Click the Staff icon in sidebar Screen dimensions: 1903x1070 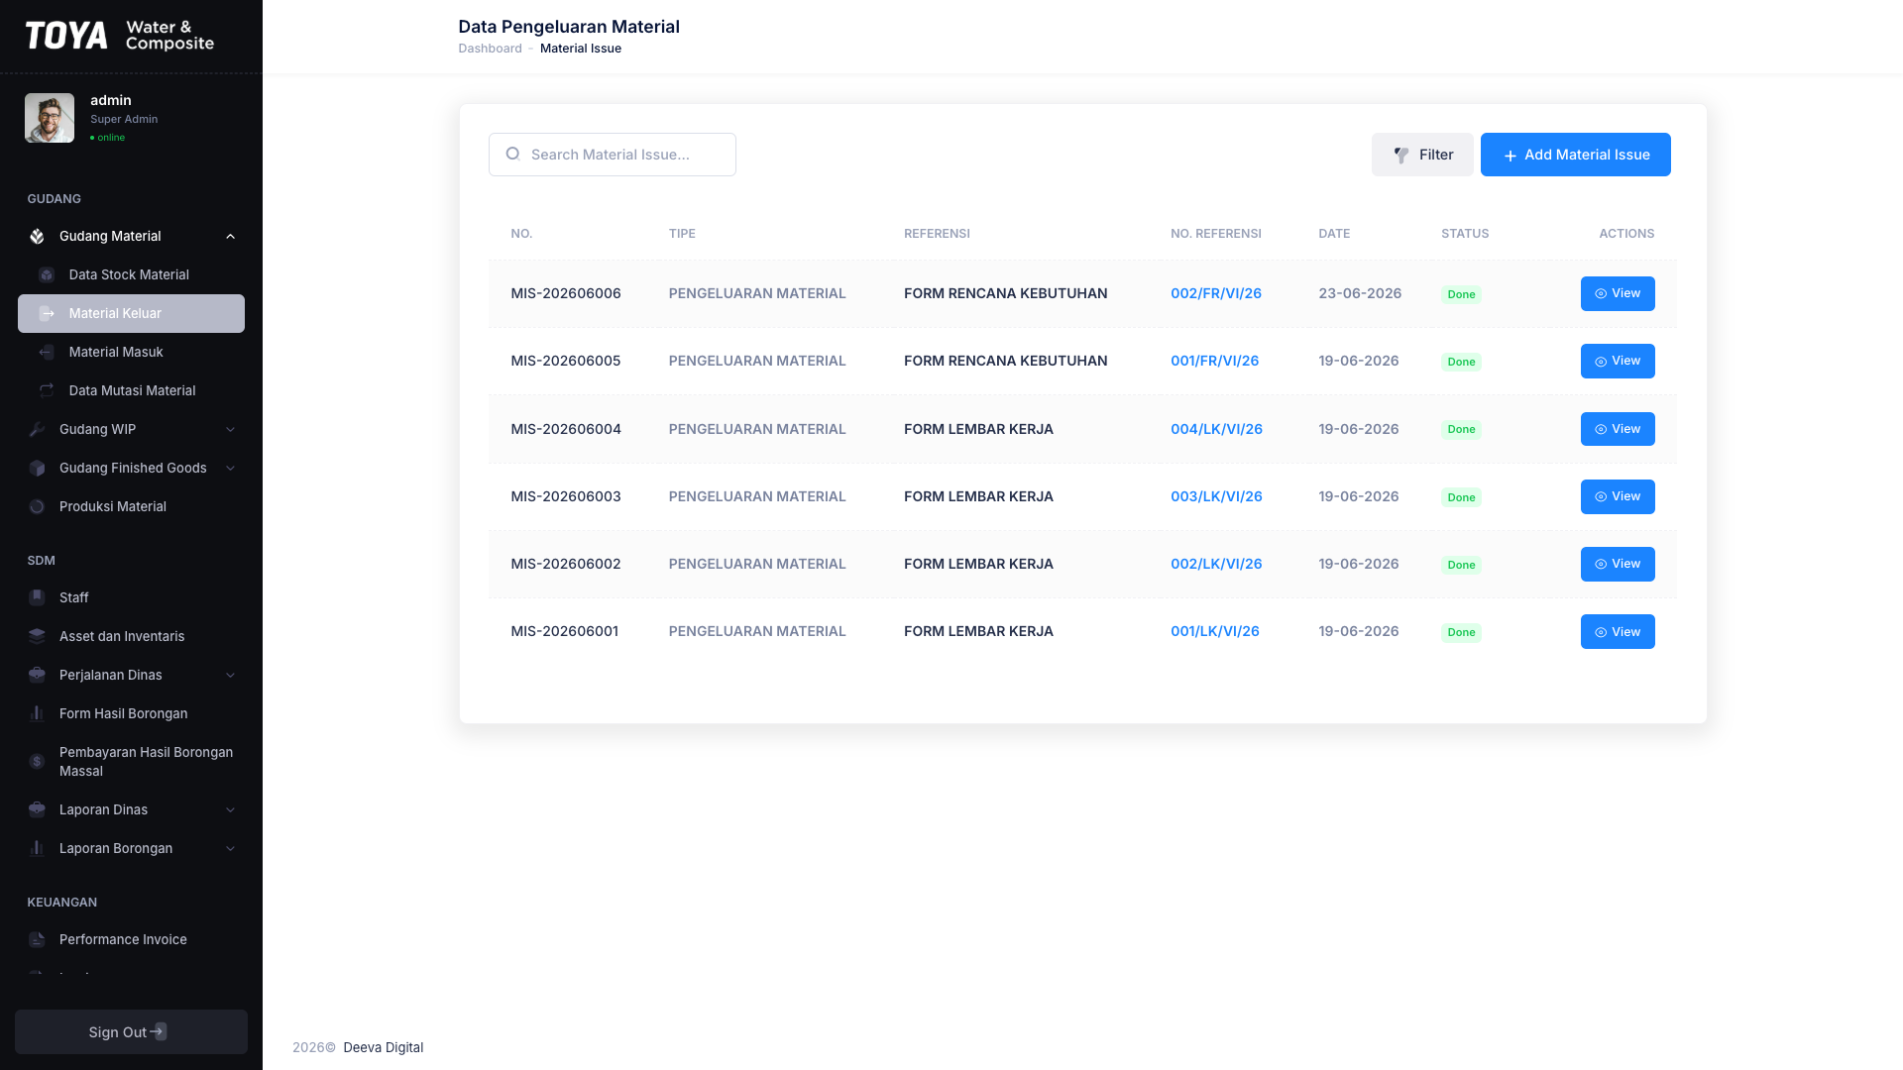tap(37, 598)
